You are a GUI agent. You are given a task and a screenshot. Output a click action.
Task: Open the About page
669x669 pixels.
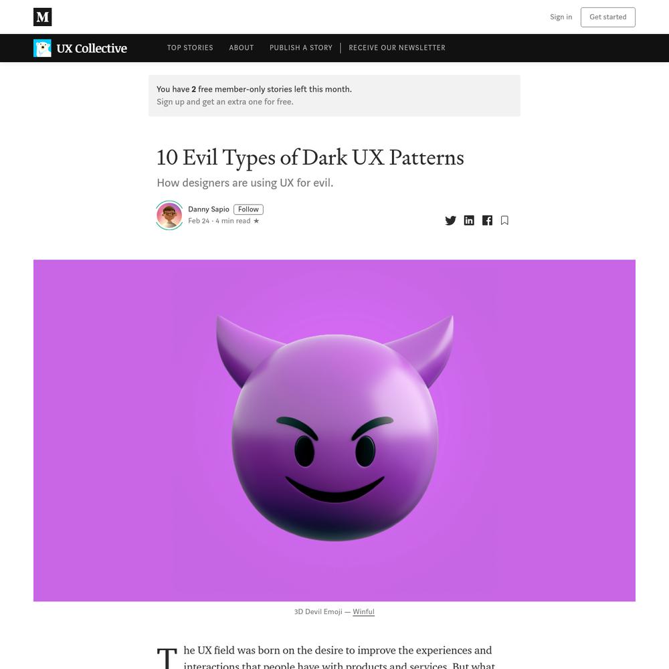coord(242,47)
